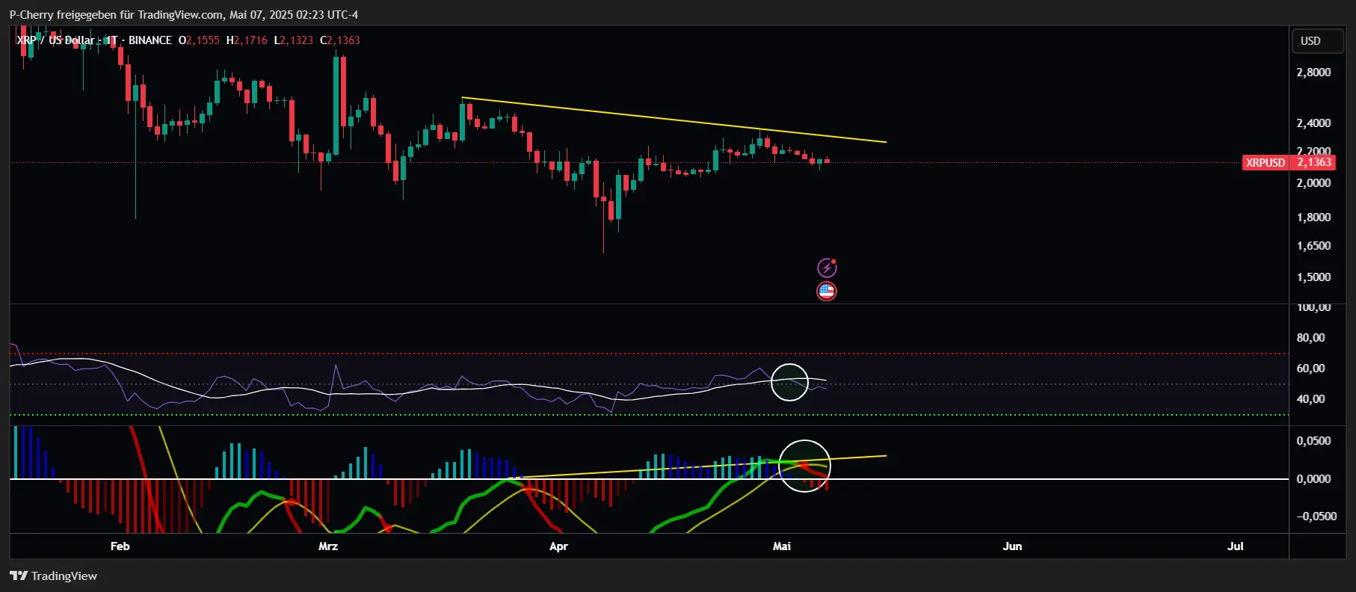Screen dimensions: 1356x592
Task: Click the 0,0500 MACD scale label
Action: point(1313,441)
